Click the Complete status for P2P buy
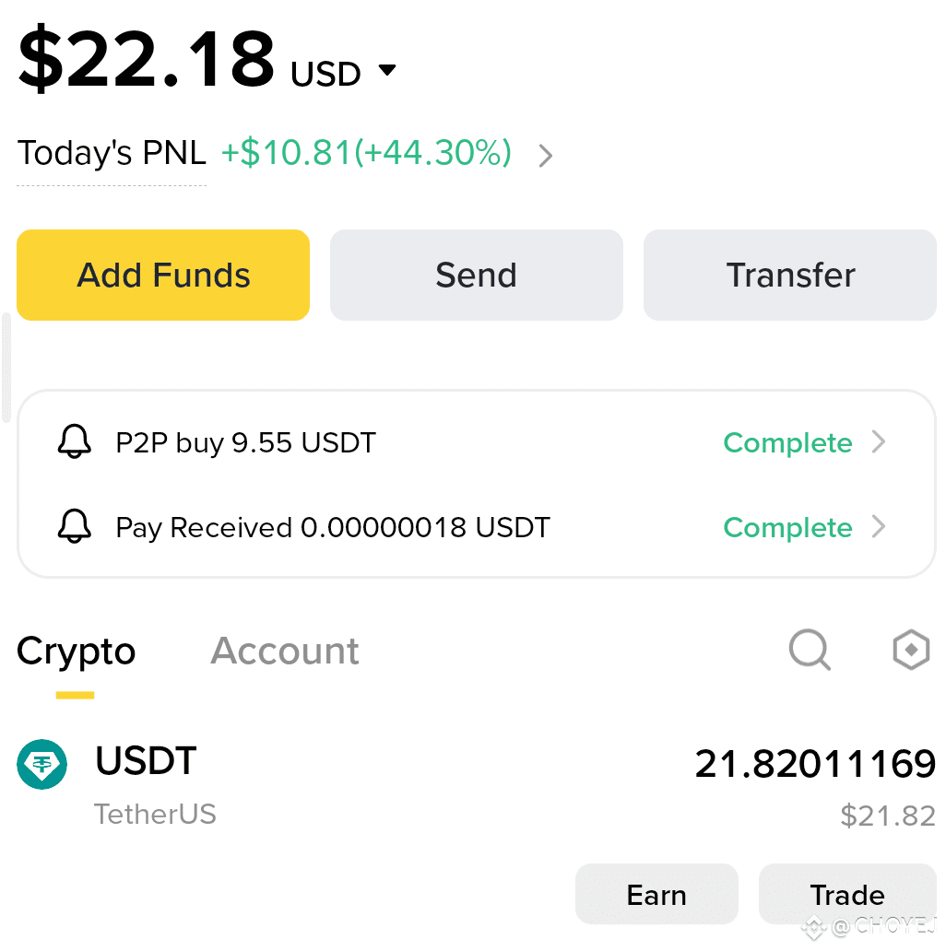 point(787,442)
